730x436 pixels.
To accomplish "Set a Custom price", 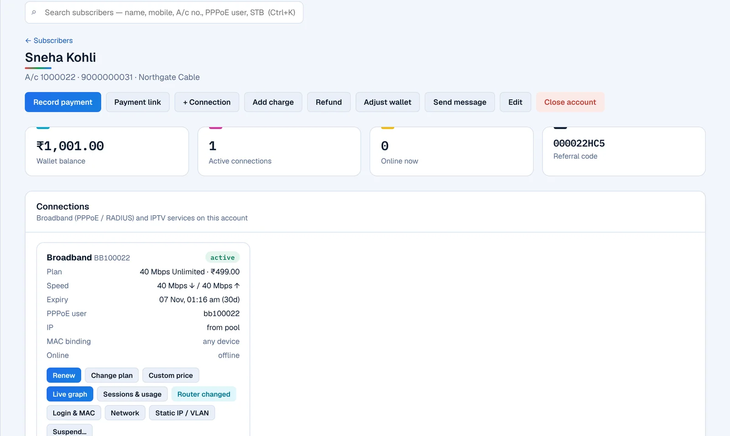I will pos(171,375).
